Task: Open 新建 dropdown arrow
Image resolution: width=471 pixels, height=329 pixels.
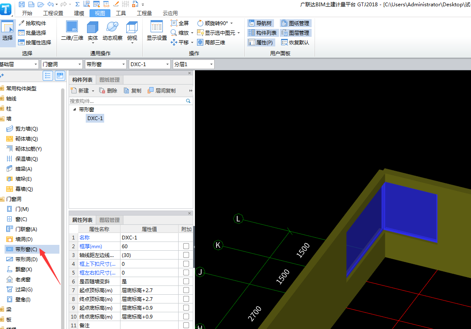Action: [x=93, y=91]
